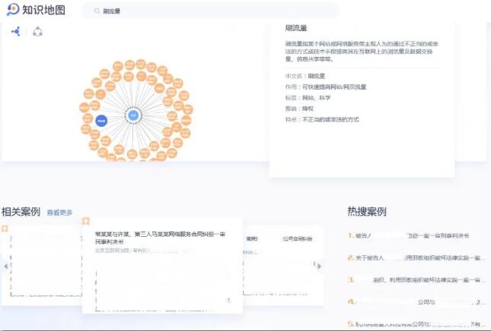This screenshot has height=331, width=491.
Task: Open hot search case number 5
Action: coord(416,324)
